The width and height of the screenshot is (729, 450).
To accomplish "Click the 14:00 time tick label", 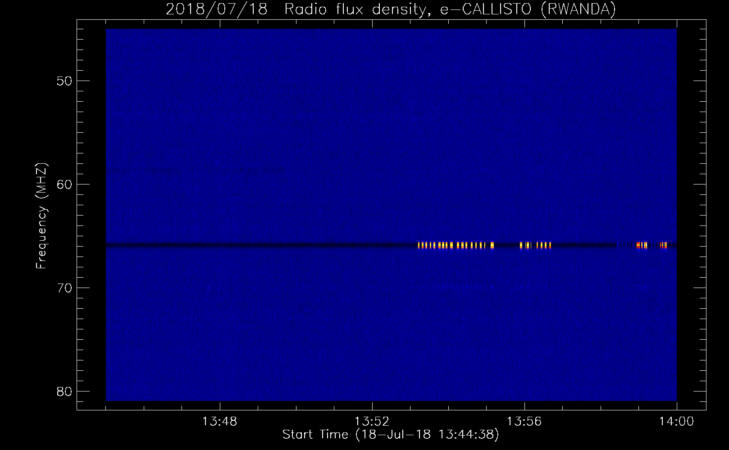I will (676, 422).
